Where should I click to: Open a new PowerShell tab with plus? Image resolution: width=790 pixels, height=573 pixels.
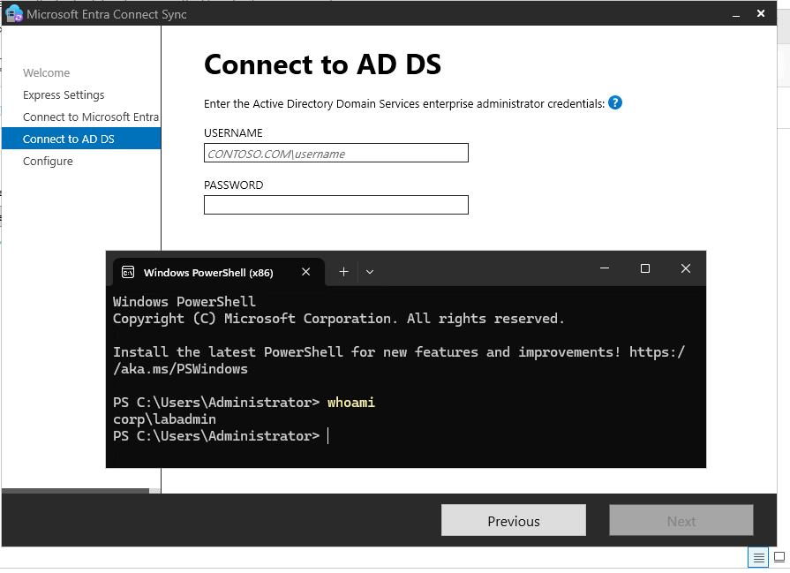[343, 272]
